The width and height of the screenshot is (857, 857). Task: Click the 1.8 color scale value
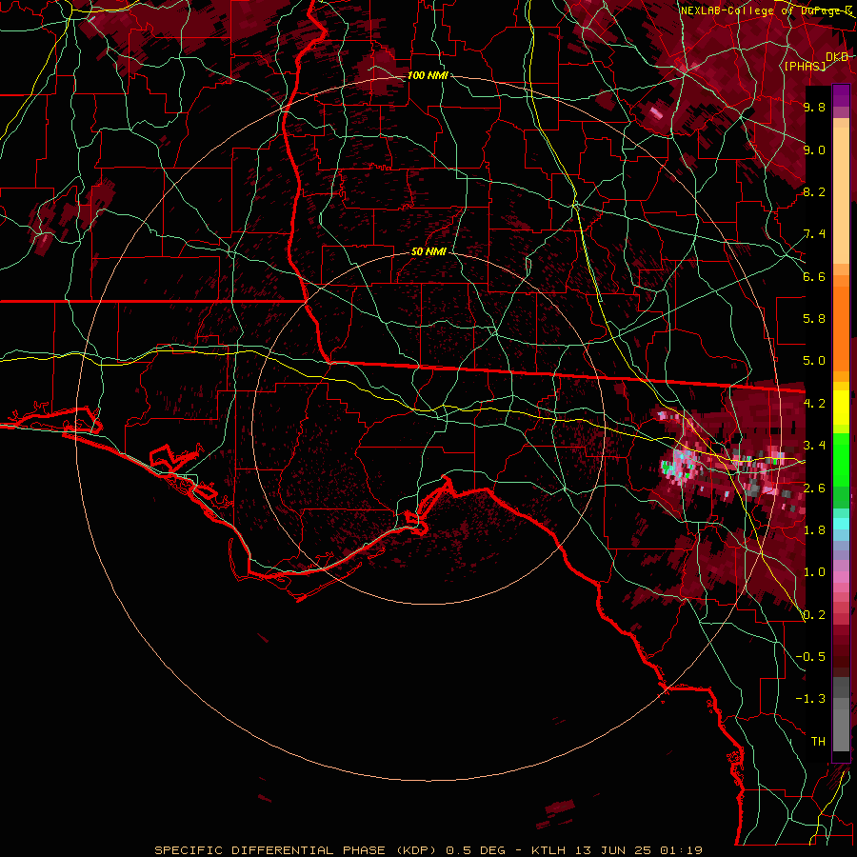point(814,530)
